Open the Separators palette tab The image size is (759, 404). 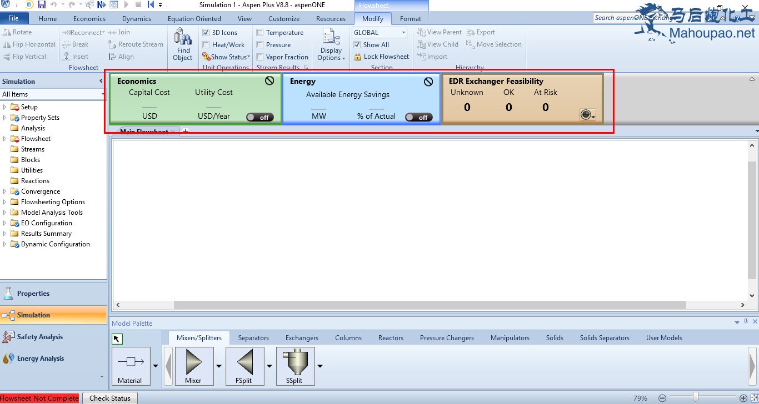(253, 338)
